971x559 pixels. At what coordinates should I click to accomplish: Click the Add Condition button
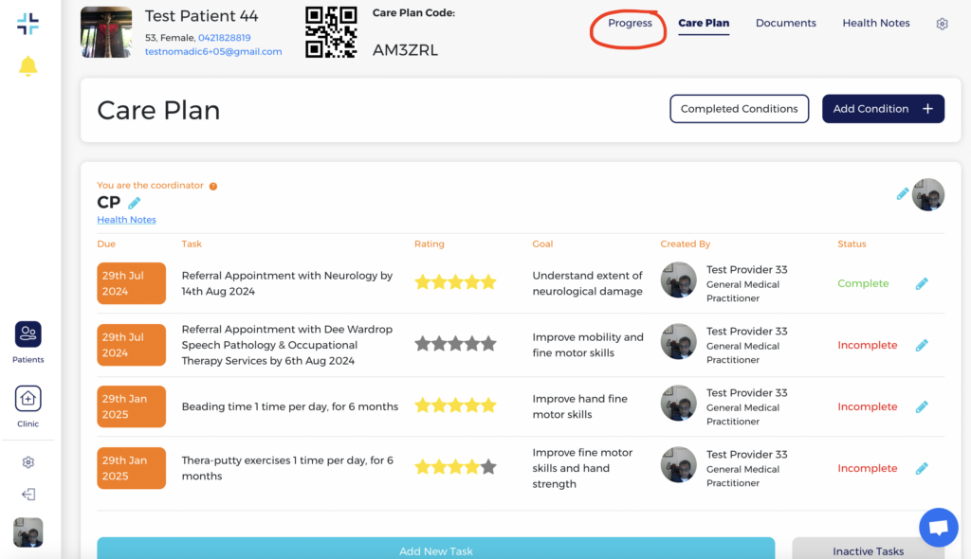pyautogui.click(x=882, y=109)
